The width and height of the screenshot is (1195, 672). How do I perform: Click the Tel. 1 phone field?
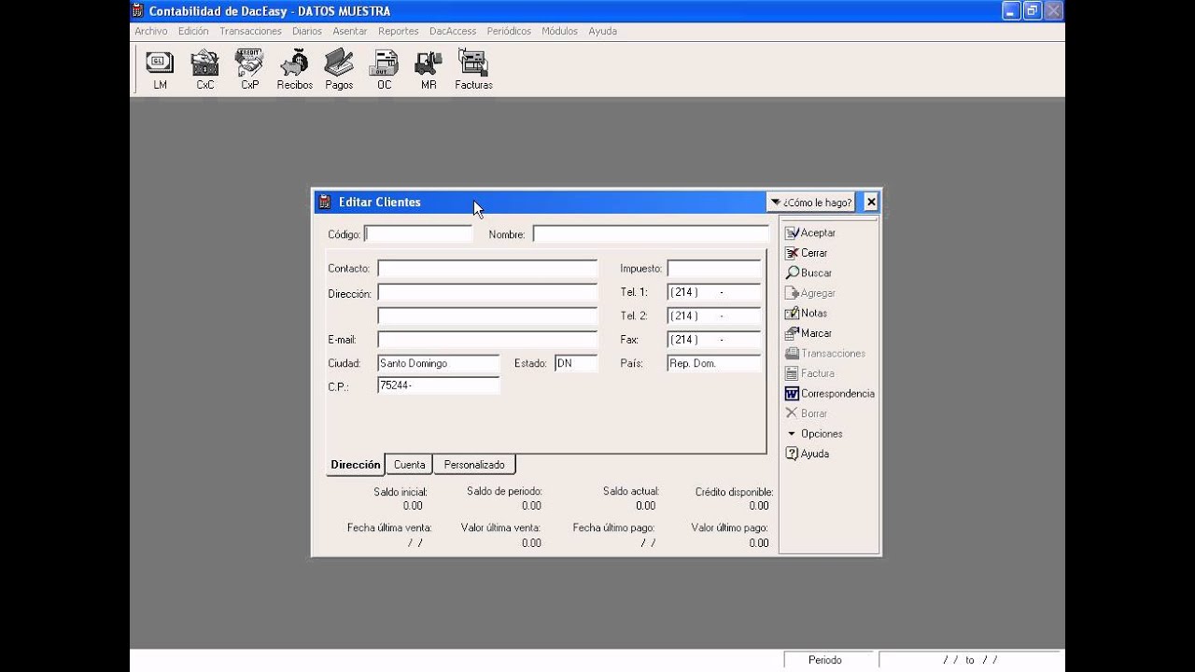tap(714, 292)
